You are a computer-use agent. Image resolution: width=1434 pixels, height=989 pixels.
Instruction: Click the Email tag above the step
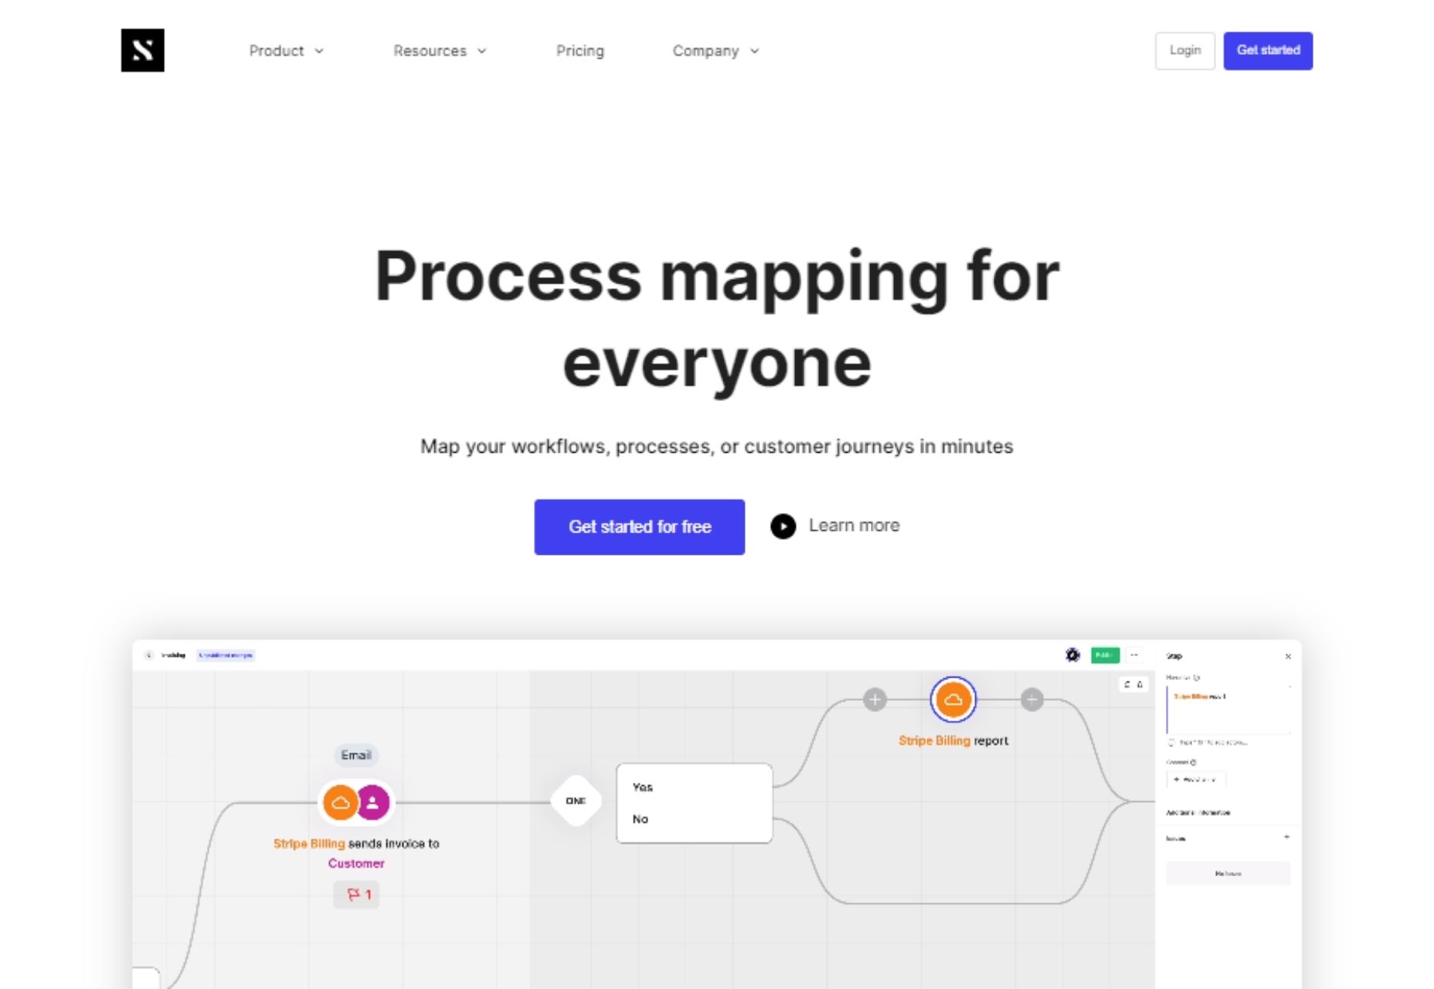click(356, 755)
